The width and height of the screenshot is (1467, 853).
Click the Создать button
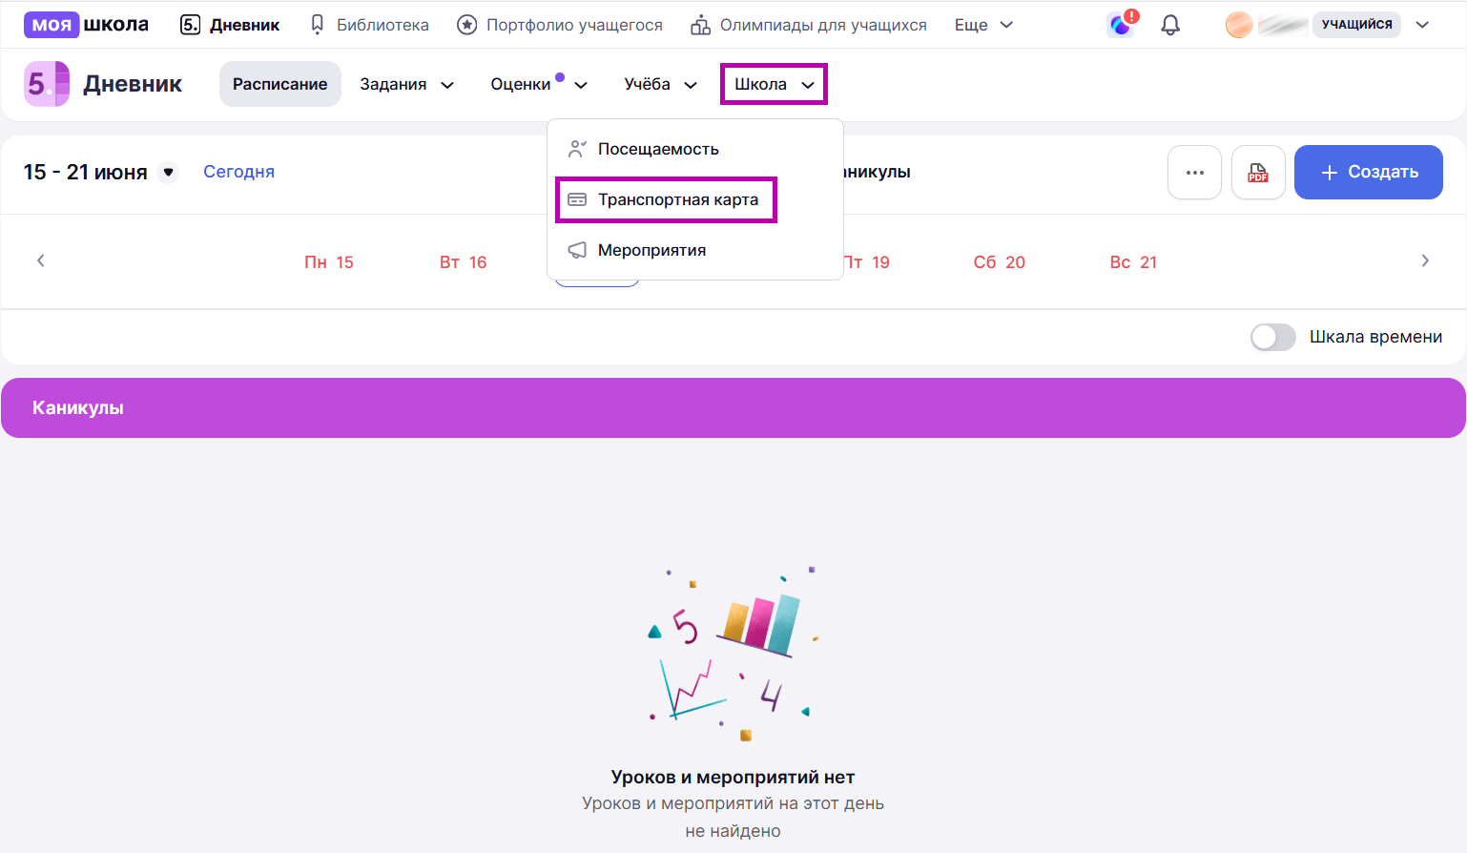click(1369, 172)
